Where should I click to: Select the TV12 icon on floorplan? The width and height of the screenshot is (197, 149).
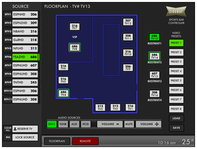point(128,22)
